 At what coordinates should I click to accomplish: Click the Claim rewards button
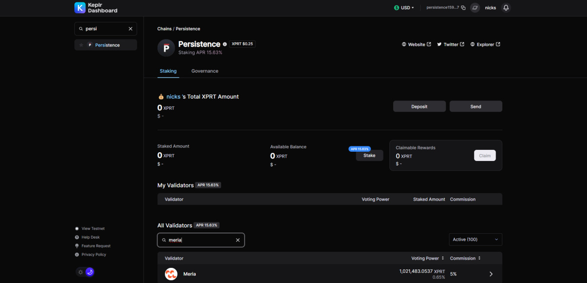(485, 156)
